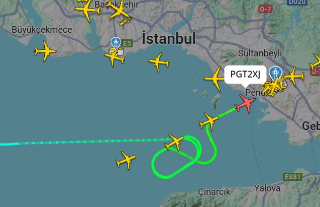Click the İstanbul city label

(x=169, y=38)
